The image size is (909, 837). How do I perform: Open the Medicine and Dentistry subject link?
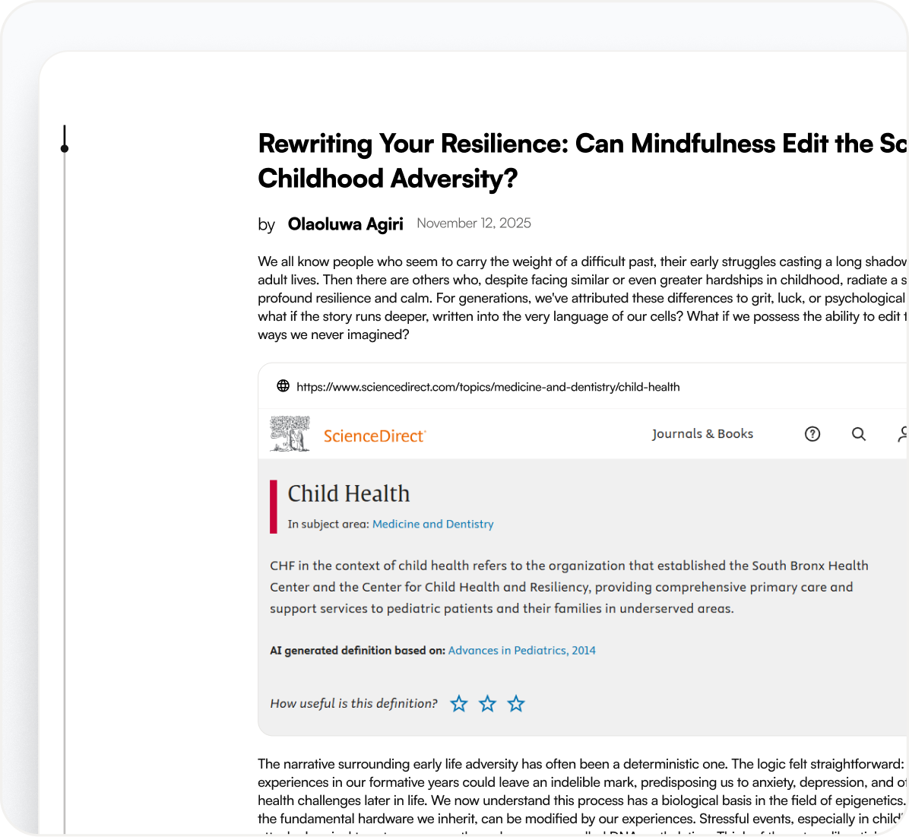[x=433, y=524]
